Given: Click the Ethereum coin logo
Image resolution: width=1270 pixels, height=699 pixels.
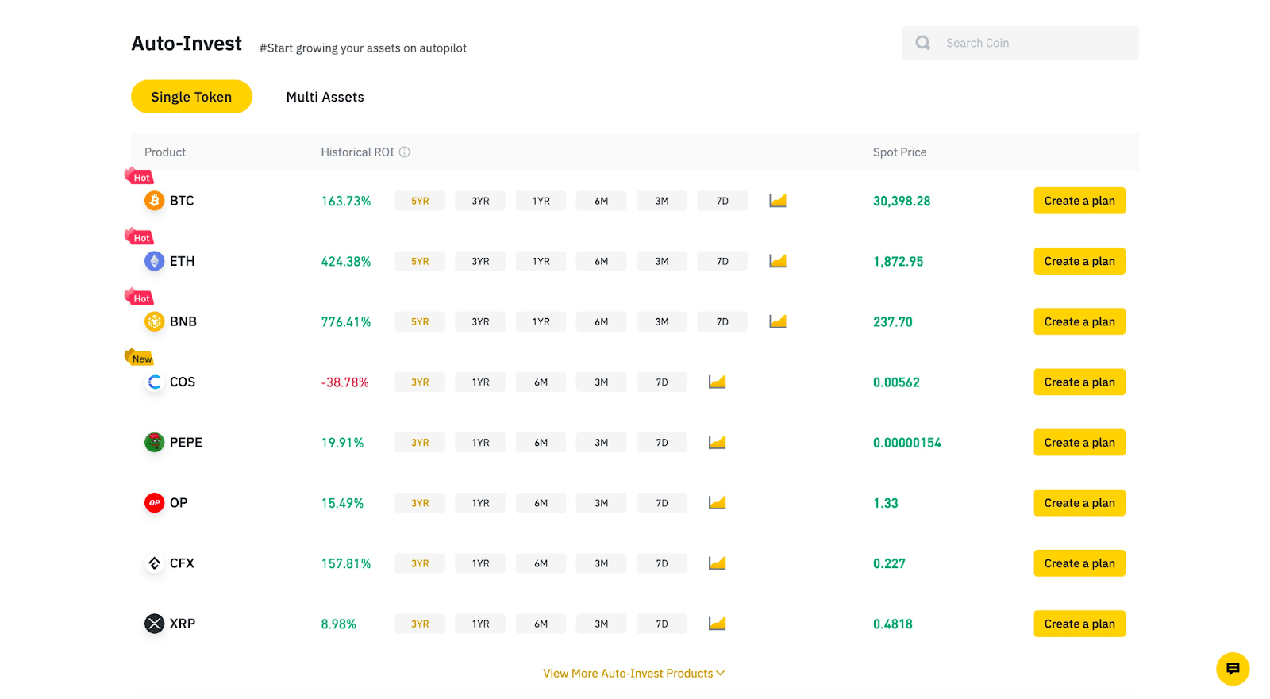Looking at the screenshot, I should (154, 261).
